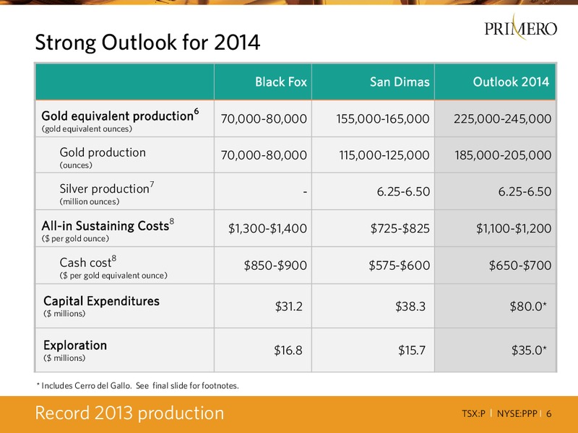Click the San Dimas column header
This screenshot has height=433, width=578.
point(400,82)
